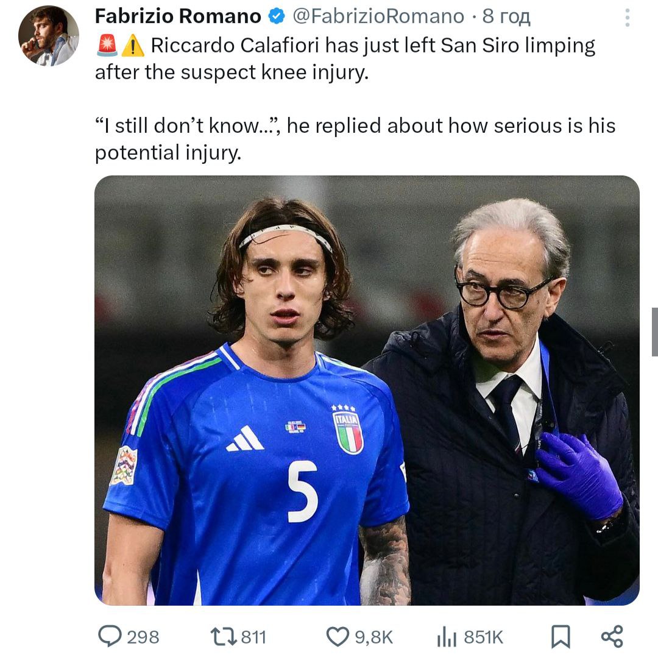This screenshot has height=663, width=658.
Task: Click the 851K views count
Action: (x=483, y=637)
